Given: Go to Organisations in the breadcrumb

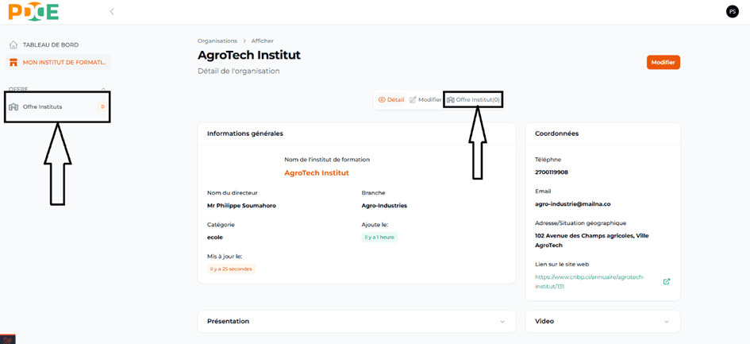Looking at the screenshot, I should point(217,41).
